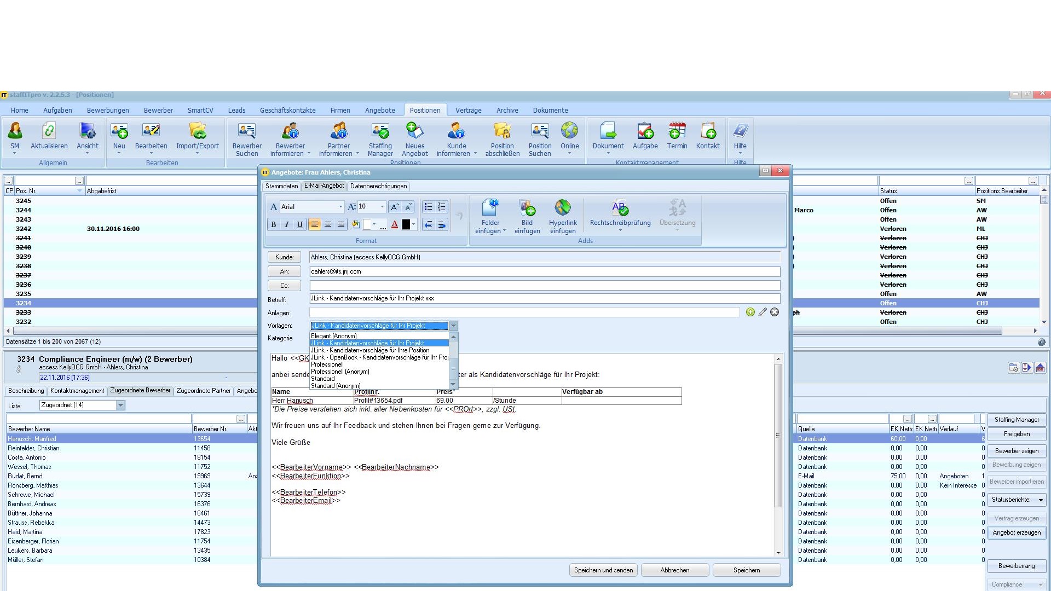The height and width of the screenshot is (591, 1051).
Task: Open the Angebote ribbon tab
Action: tap(380, 110)
